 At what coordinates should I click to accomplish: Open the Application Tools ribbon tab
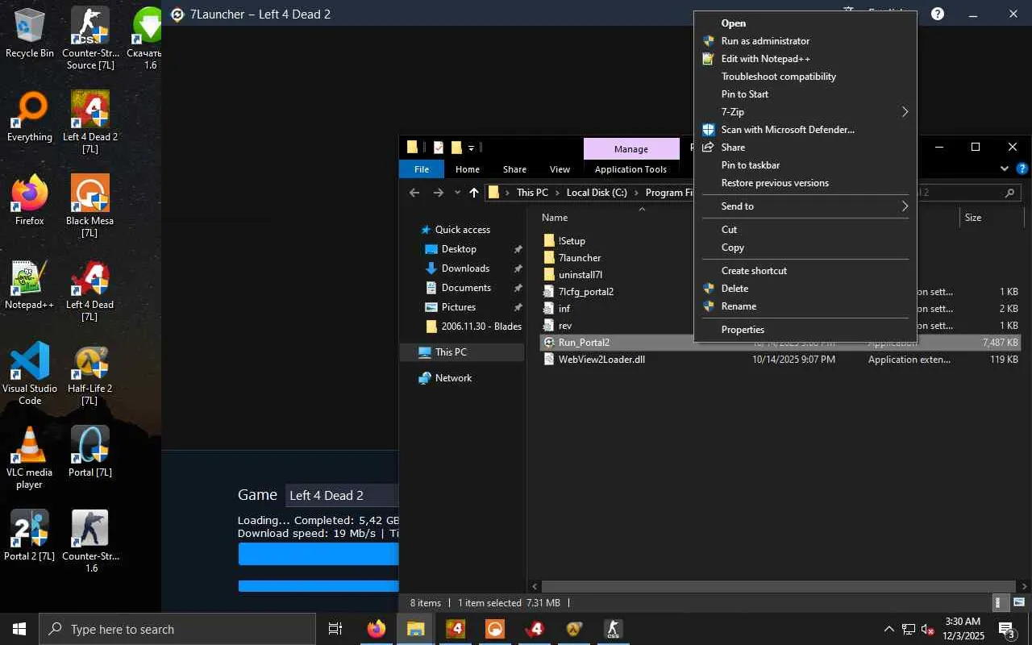point(630,169)
